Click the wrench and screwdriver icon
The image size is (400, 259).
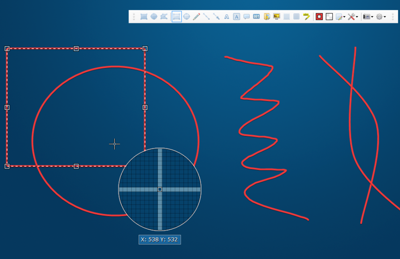pyautogui.click(x=351, y=17)
